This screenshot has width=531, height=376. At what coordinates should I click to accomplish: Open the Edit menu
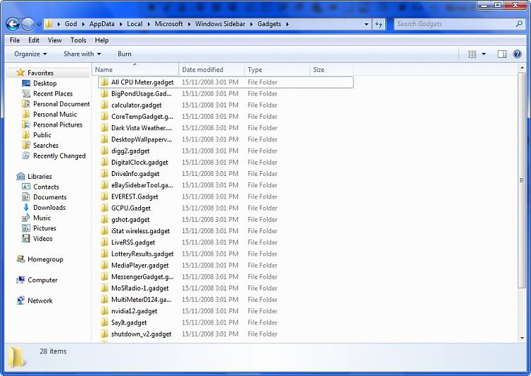33,40
